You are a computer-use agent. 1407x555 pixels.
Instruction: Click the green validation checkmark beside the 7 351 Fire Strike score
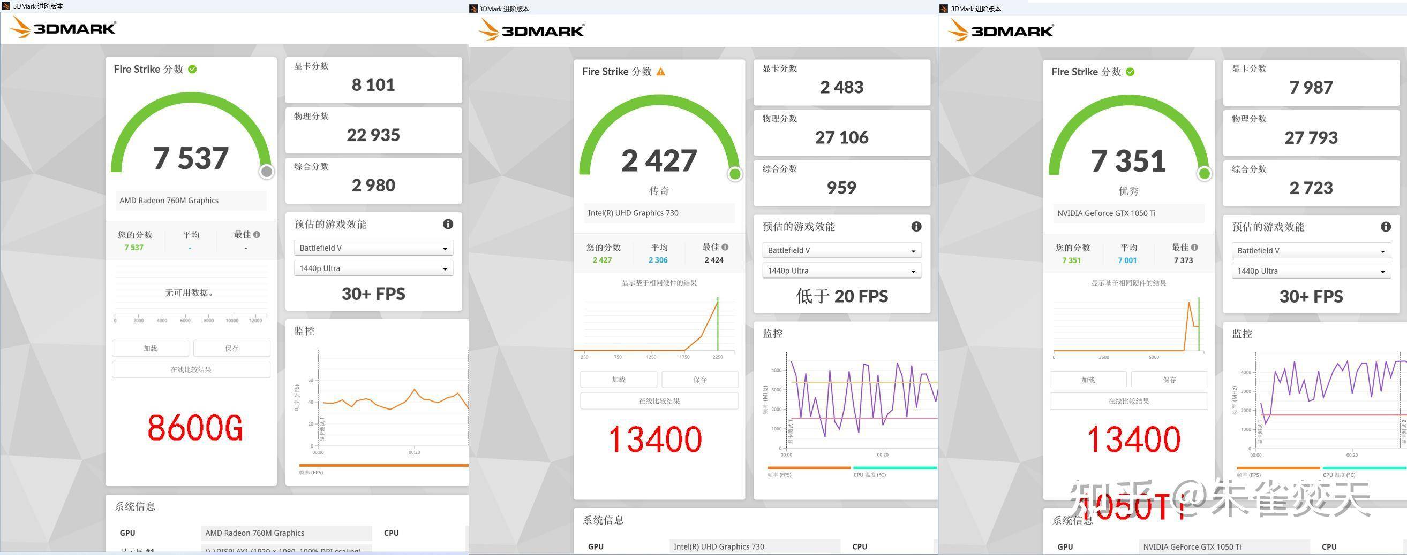tap(1130, 72)
